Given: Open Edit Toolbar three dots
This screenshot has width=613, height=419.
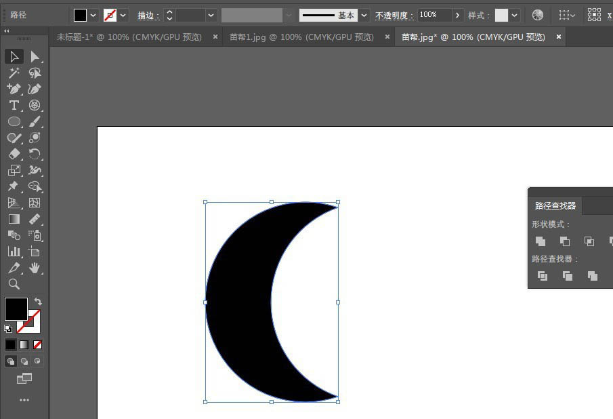Looking at the screenshot, I should pyautogui.click(x=24, y=400).
